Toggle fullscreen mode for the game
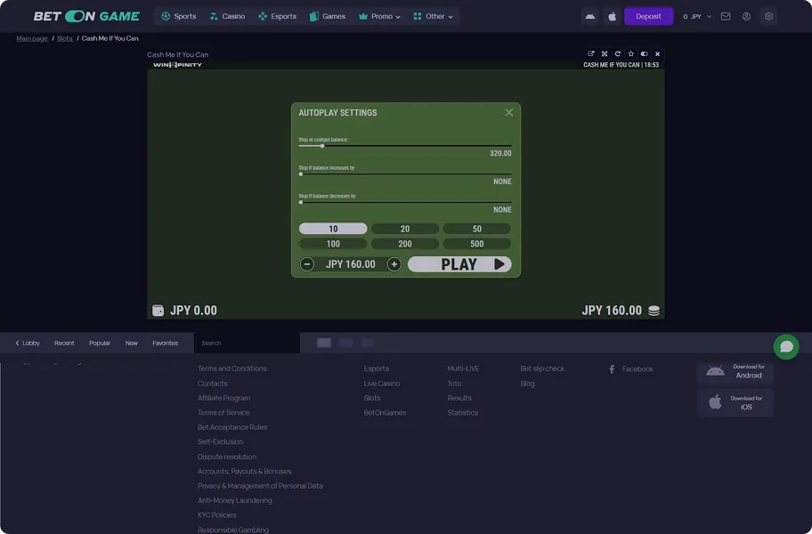The height and width of the screenshot is (534, 812). (x=605, y=53)
